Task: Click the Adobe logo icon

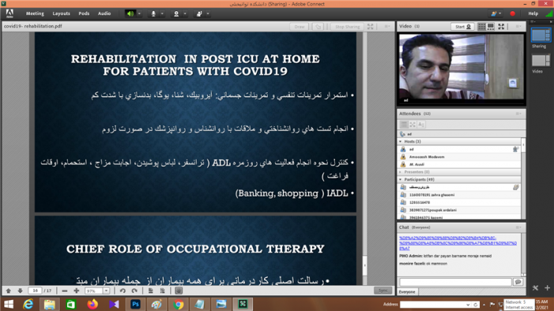Action: coord(9,13)
